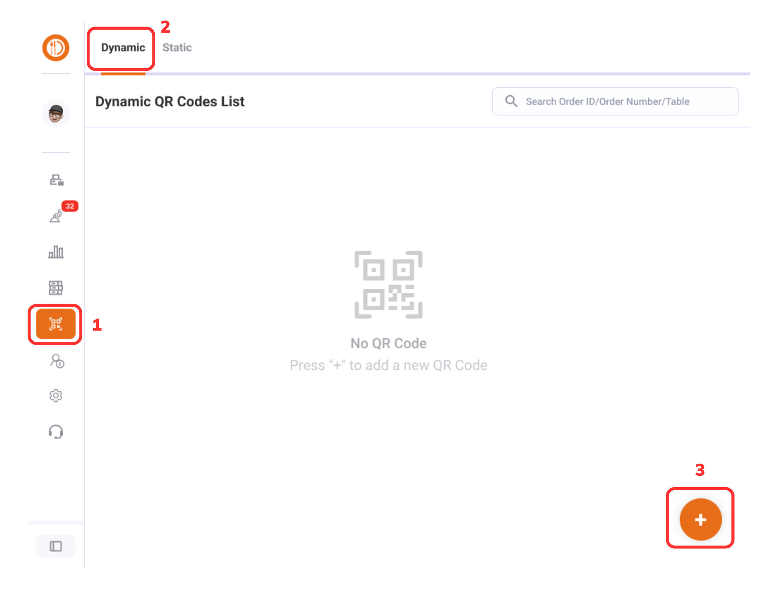Click the magnifier search icon
The width and height of the screenshot is (779, 589).
(x=511, y=101)
